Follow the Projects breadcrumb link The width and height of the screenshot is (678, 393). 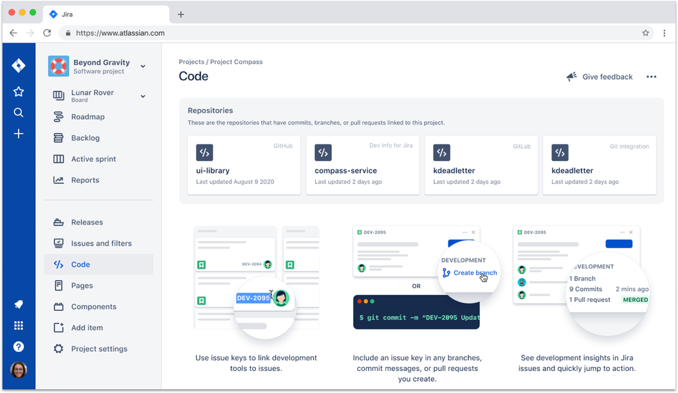[x=191, y=62]
